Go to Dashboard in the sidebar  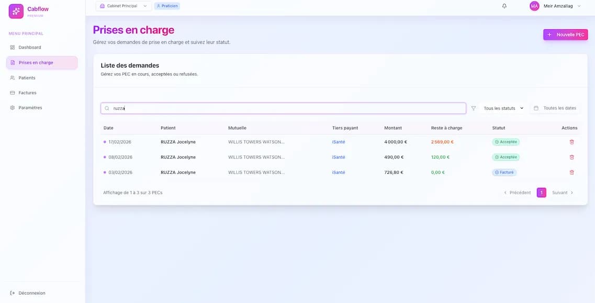click(42, 48)
